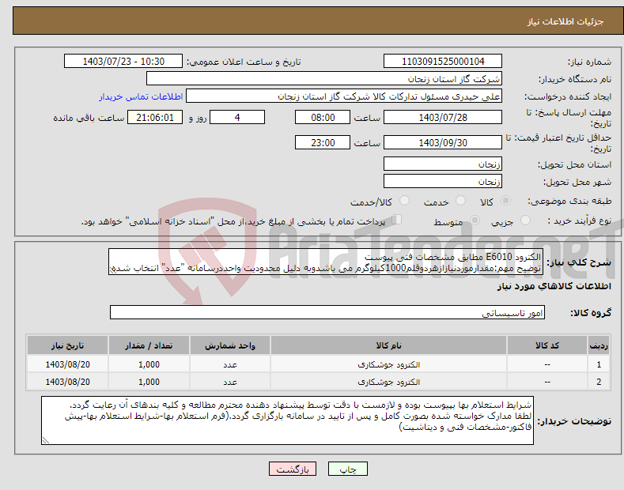
Task: Click the تعداد / مقدار column header
Action: 149,345
